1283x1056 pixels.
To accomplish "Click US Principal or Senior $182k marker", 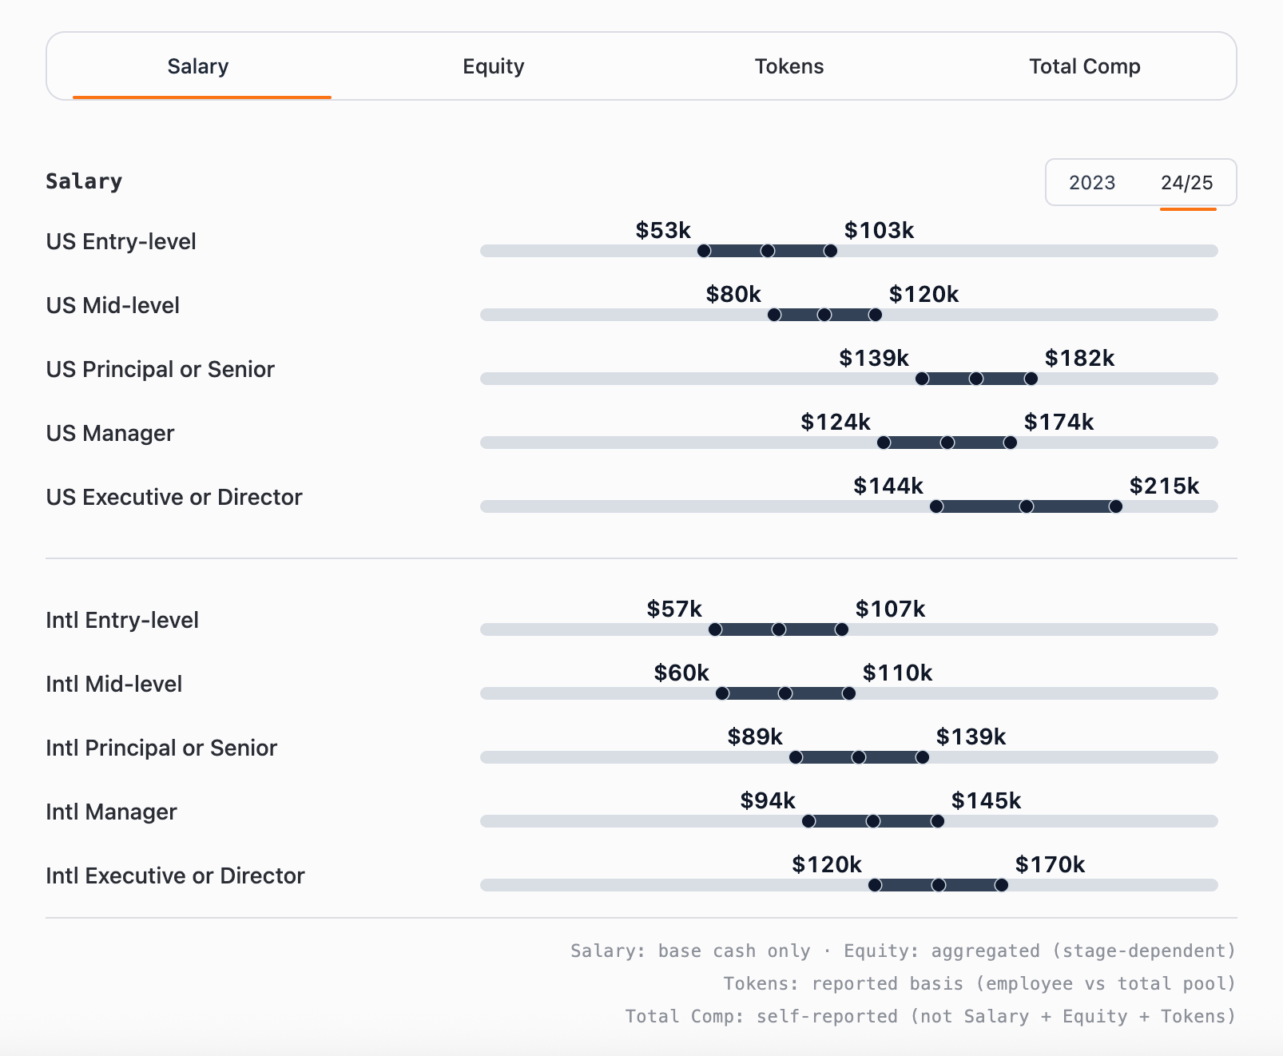I will (1031, 379).
